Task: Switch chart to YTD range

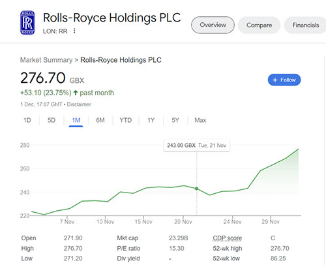Action: pyautogui.click(x=126, y=120)
